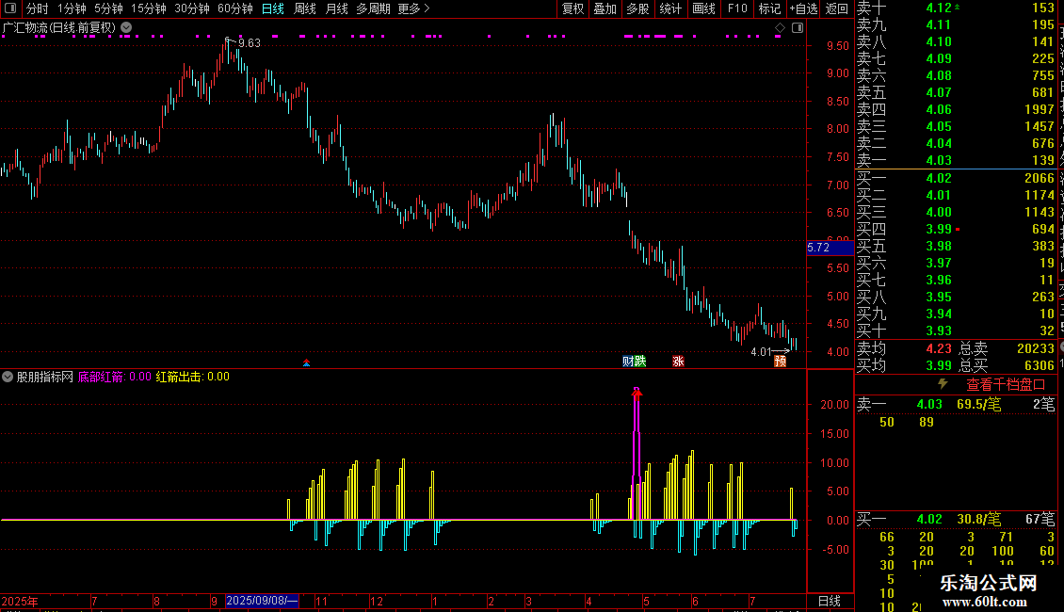
Task: Click the 多股 multi-stock button
Action: [x=637, y=8]
